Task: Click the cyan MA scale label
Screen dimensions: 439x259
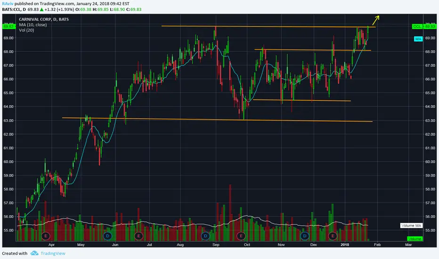Action: point(418,39)
